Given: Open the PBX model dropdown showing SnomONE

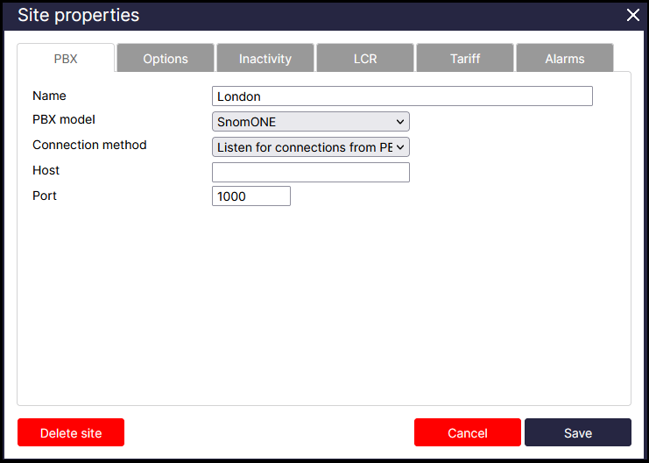Looking at the screenshot, I should coord(311,122).
